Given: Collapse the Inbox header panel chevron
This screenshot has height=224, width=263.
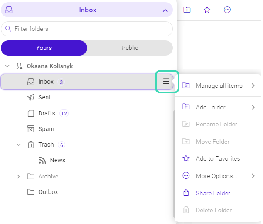Looking at the screenshot, I should [x=165, y=10].
